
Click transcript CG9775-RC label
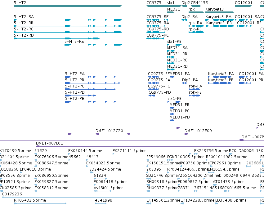(158, 35)
